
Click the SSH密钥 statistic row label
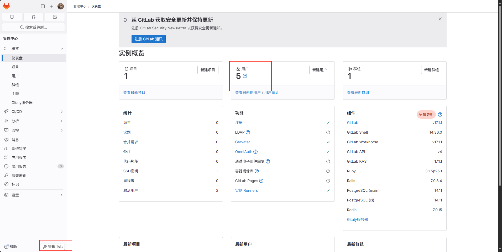coord(131,171)
